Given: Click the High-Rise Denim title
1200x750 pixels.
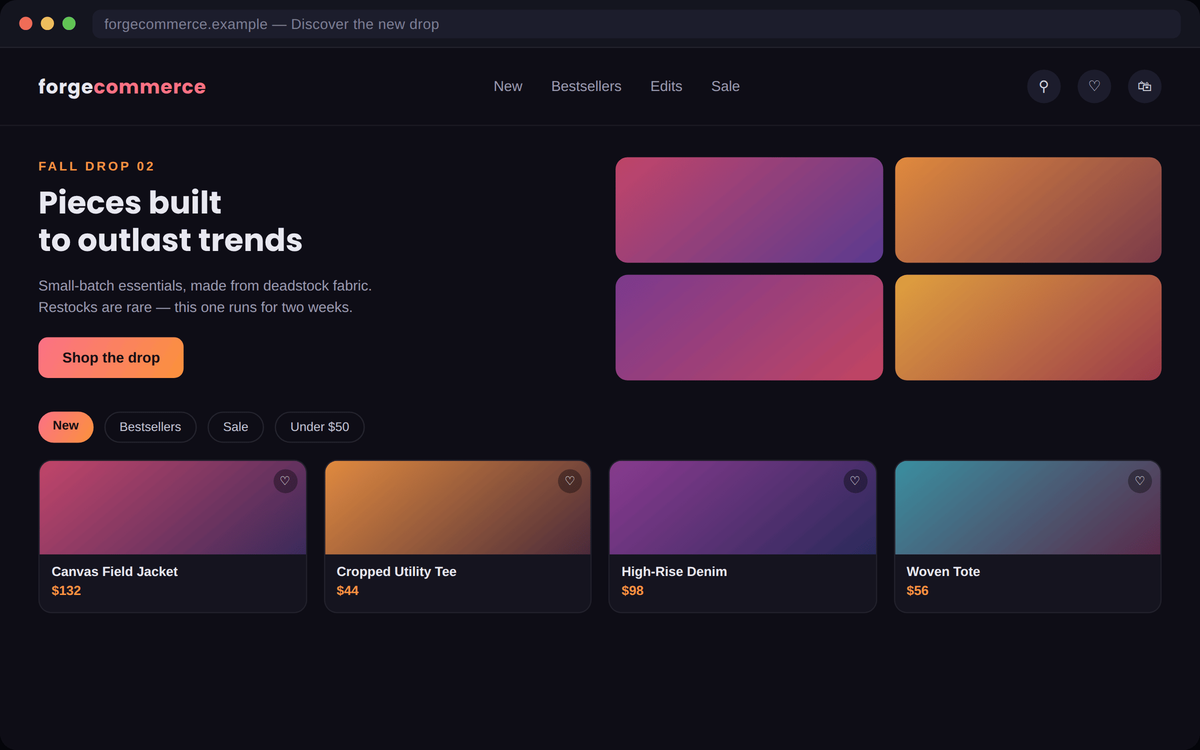Looking at the screenshot, I should [x=674, y=571].
